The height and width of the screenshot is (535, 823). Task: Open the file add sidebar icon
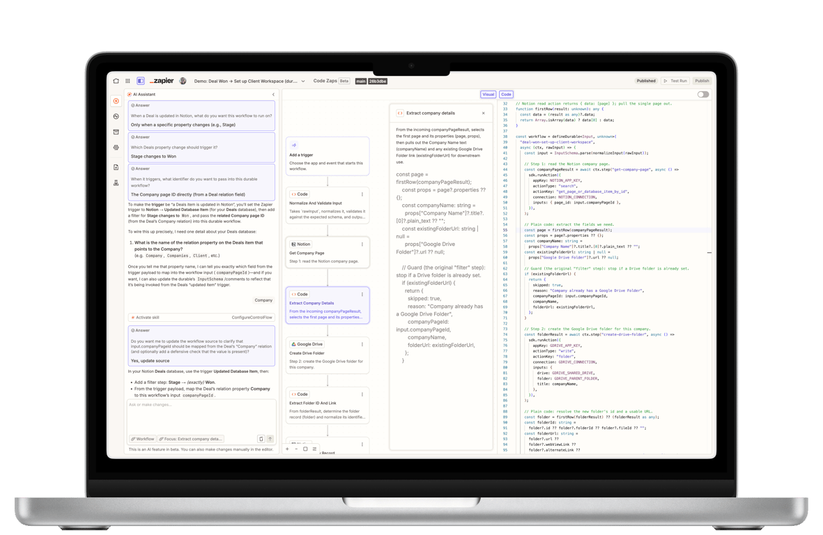(116, 167)
